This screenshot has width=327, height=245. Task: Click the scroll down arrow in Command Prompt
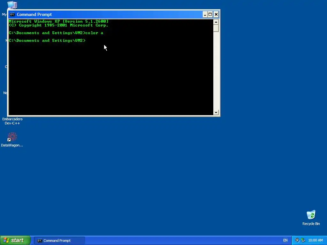[216, 113]
